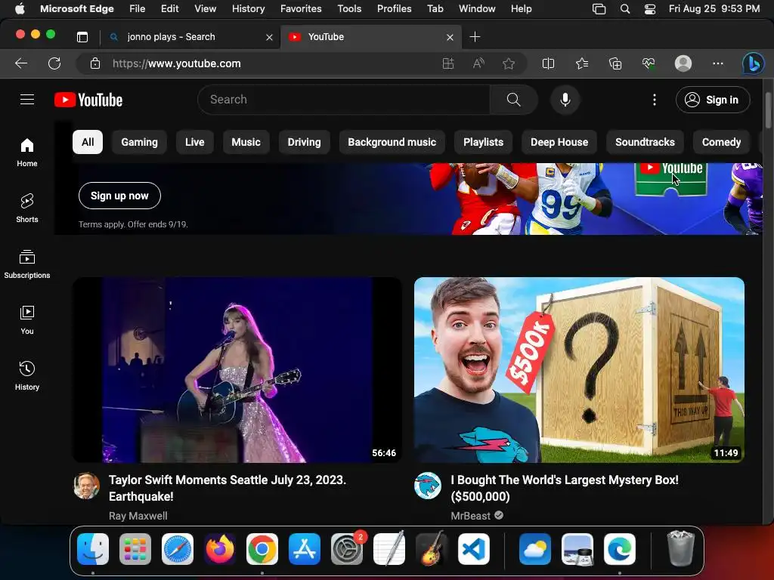Image resolution: width=774 pixels, height=580 pixels.
Task: Open YouTube settings three-dot menu
Action: click(x=655, y=100)
